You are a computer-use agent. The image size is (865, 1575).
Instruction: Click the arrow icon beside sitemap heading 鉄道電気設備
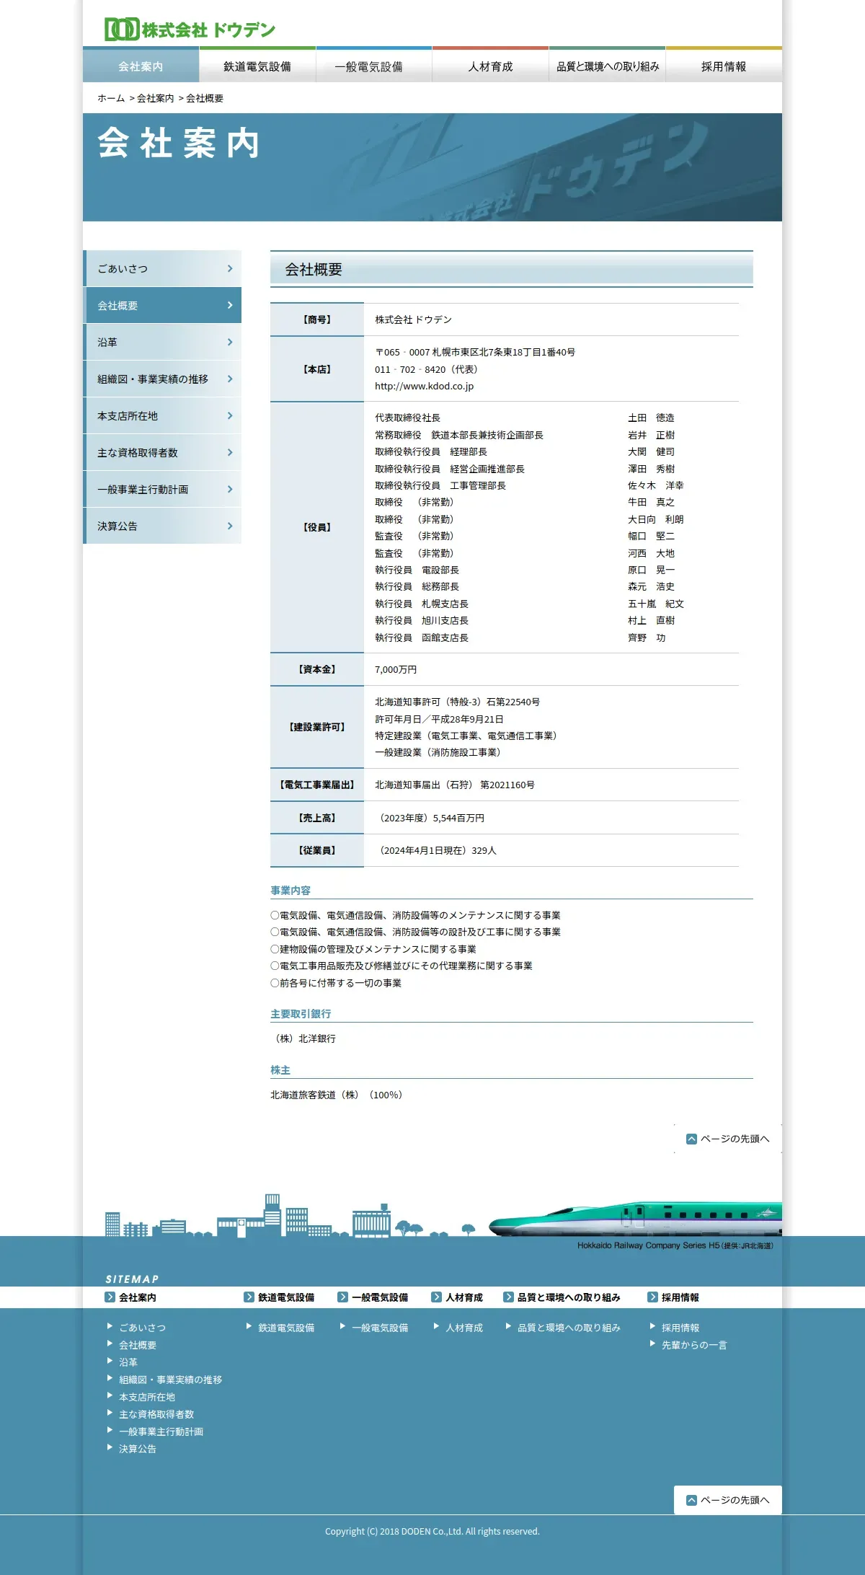pyautogui.click(x=249, y=1297)
